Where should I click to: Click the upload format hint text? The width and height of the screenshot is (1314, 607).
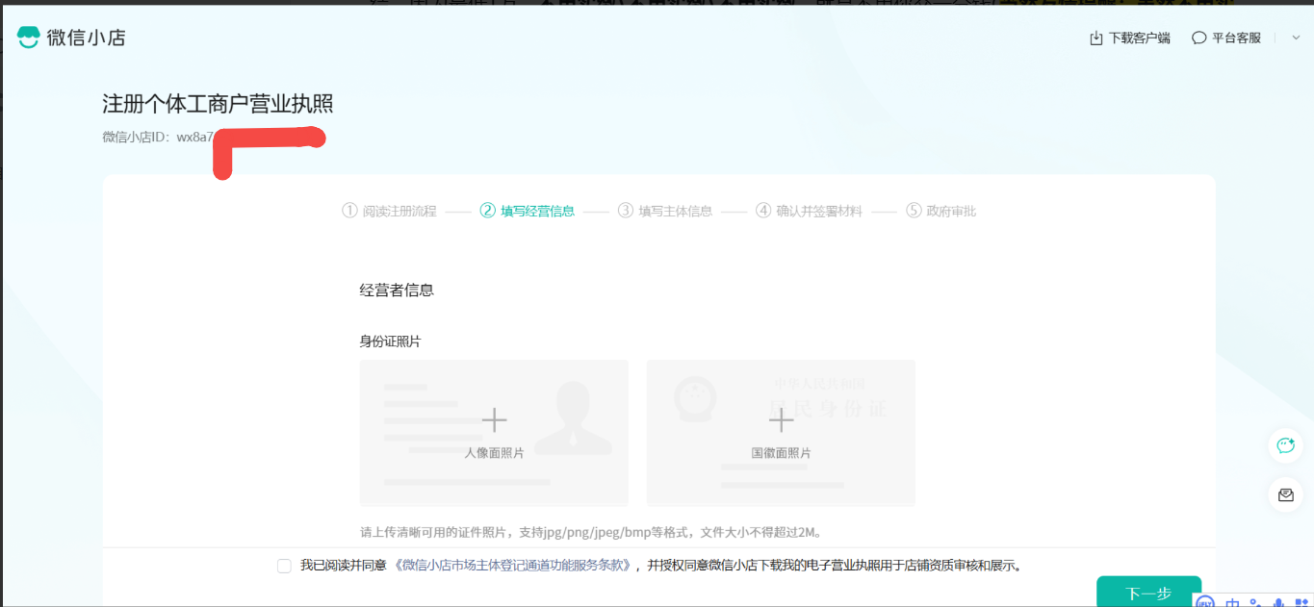point(590,532)
